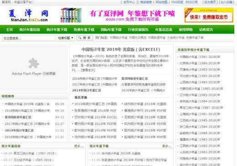Click the Adobe Flash Player puzzle-piece plugin icon
This screenshot has width=237, height=166.
(34, 63)
